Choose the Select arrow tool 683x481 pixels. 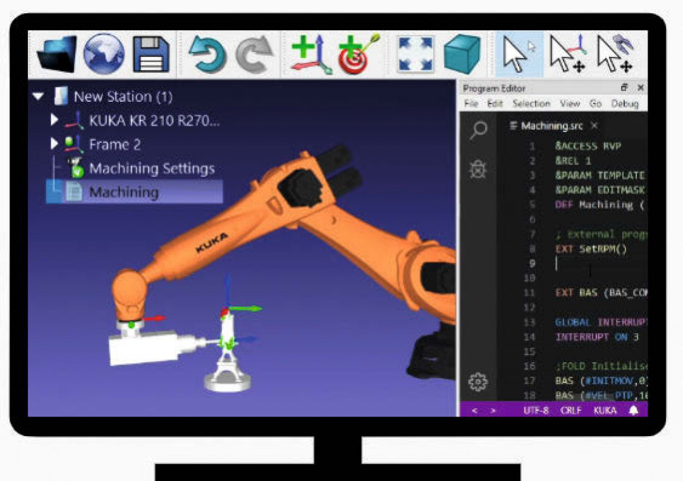(519, 54)
